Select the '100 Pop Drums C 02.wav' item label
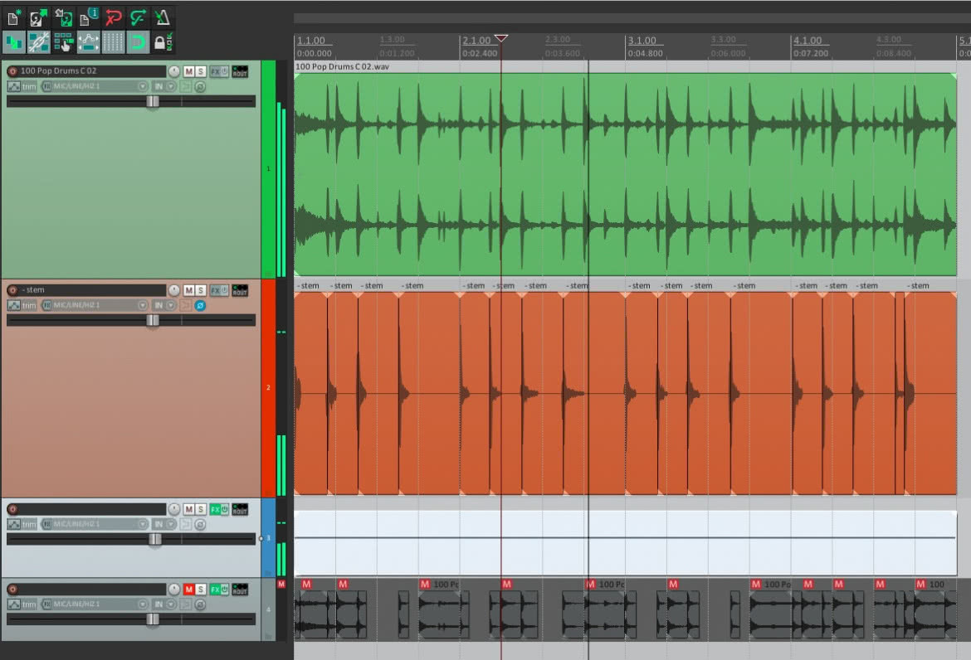The height and width of the screenshot is (660, 971). pyautogui.click(x=343, y=67)
